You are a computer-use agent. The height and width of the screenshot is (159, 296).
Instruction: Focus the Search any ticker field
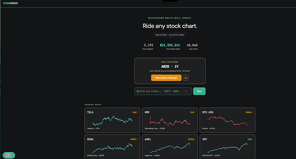click(x=163, y=91)
